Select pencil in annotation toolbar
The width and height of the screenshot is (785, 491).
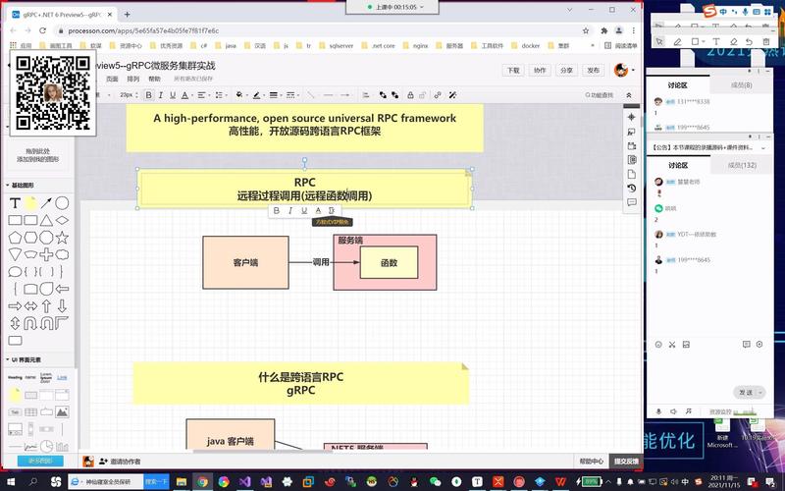tap(677, 42)
